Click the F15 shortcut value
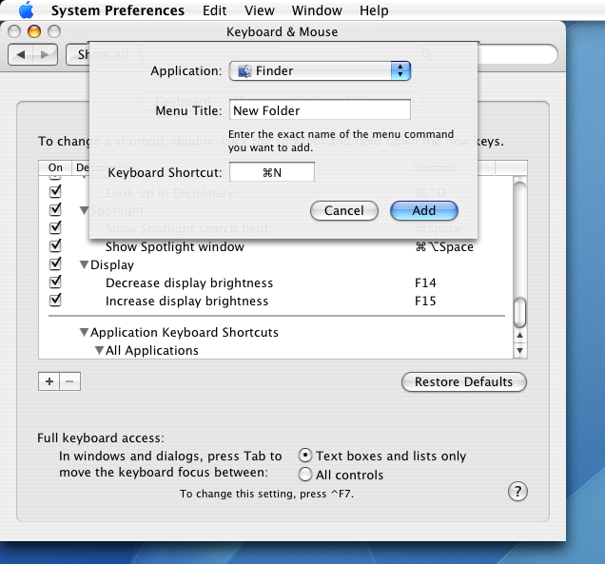This screenshot has width=605, height=564. (x=425, y=301)
